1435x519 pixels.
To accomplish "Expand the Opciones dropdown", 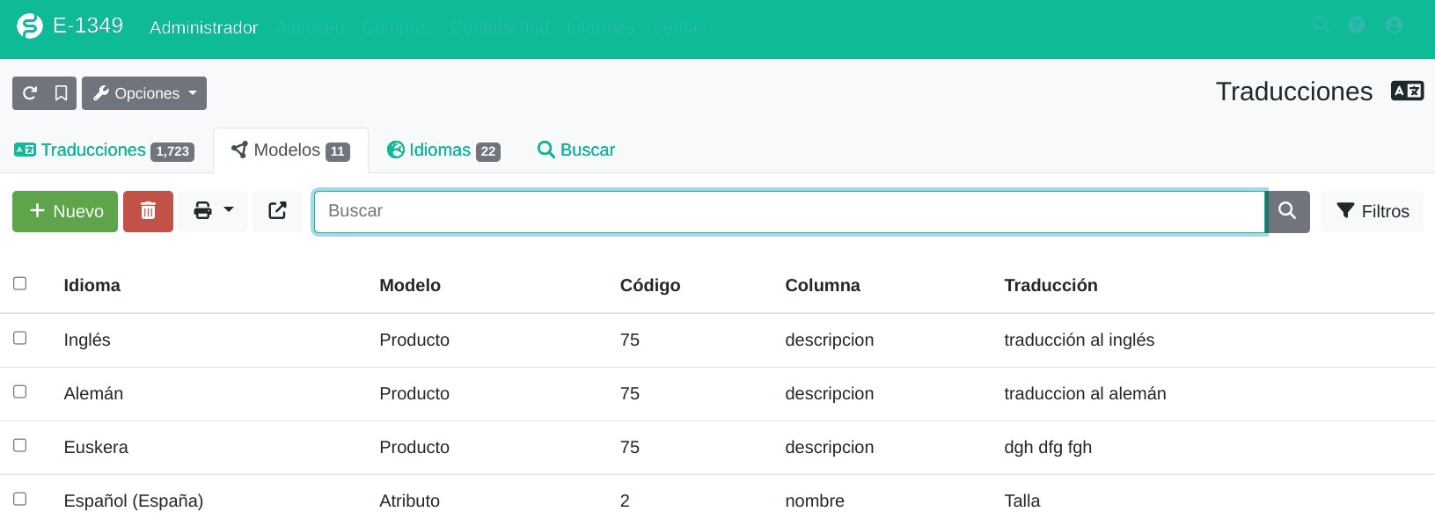I will (144, 93).
